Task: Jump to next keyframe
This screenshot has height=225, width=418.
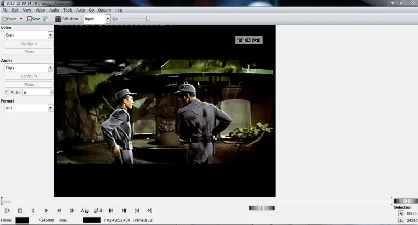Action: click(72, 210)
